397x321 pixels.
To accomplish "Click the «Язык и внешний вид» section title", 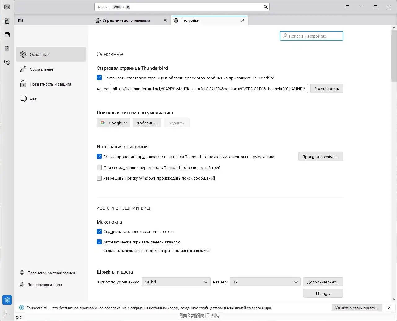I will (123, 208).
